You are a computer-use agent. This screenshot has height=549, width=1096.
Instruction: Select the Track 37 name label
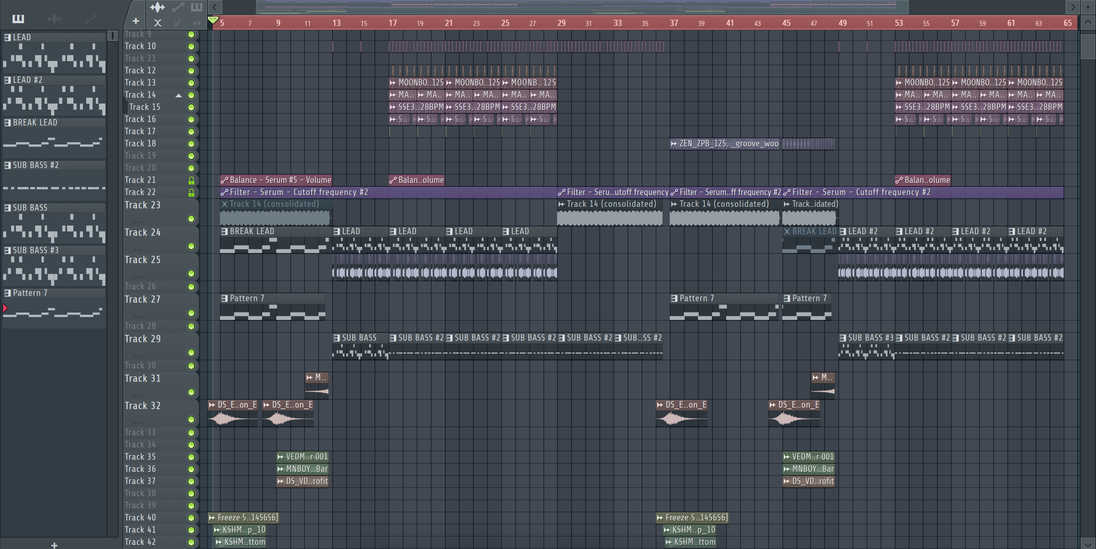pos(140,481)
